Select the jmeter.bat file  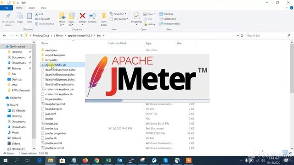coord(51,123)
